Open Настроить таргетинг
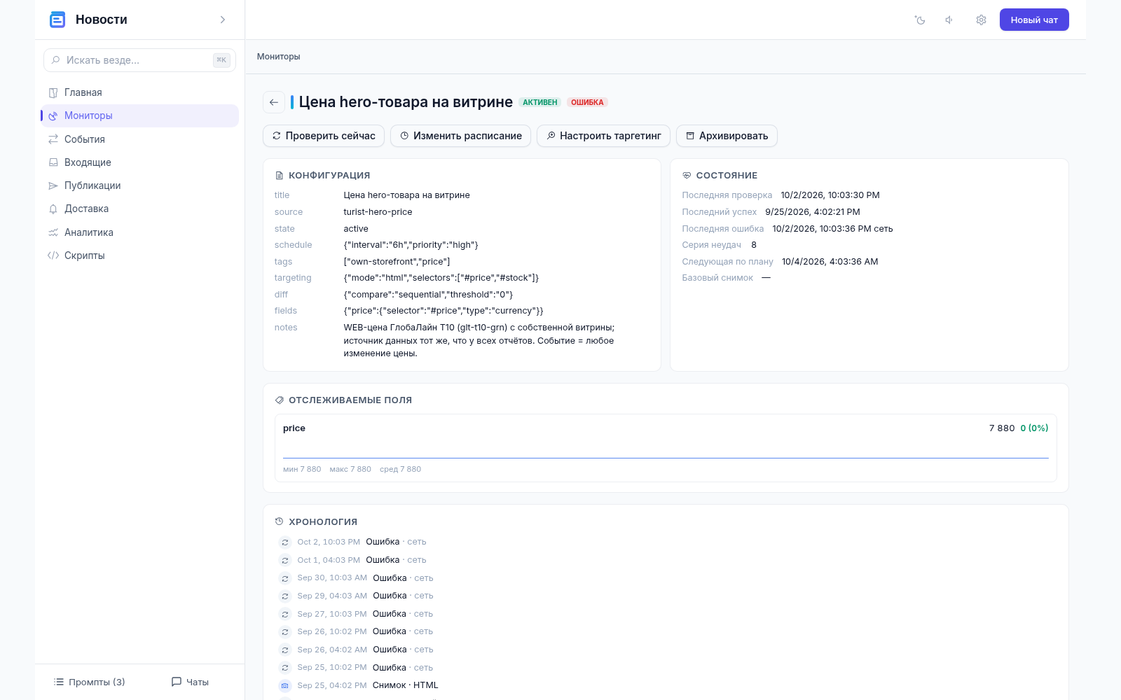Screen dimensions: 1121x700 [603, 136]
